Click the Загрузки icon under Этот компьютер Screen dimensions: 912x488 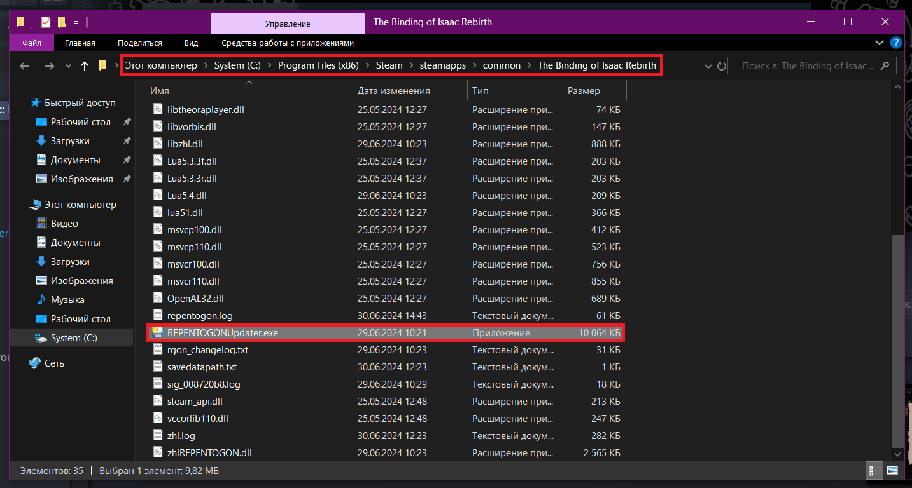(x=41, y=262)
